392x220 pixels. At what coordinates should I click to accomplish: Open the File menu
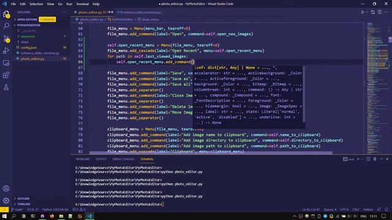click(x=13, y=4)
